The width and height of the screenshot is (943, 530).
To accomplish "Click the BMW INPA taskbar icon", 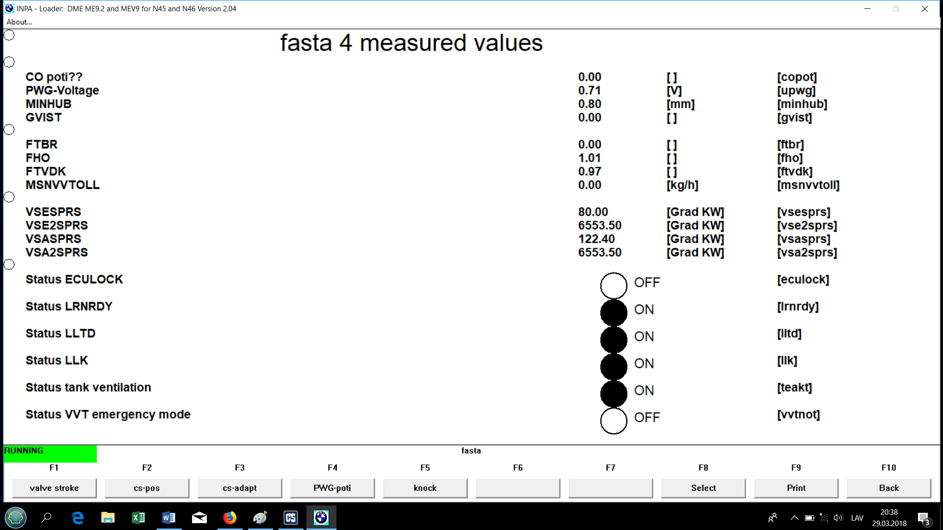I will [x=321, y=518].
